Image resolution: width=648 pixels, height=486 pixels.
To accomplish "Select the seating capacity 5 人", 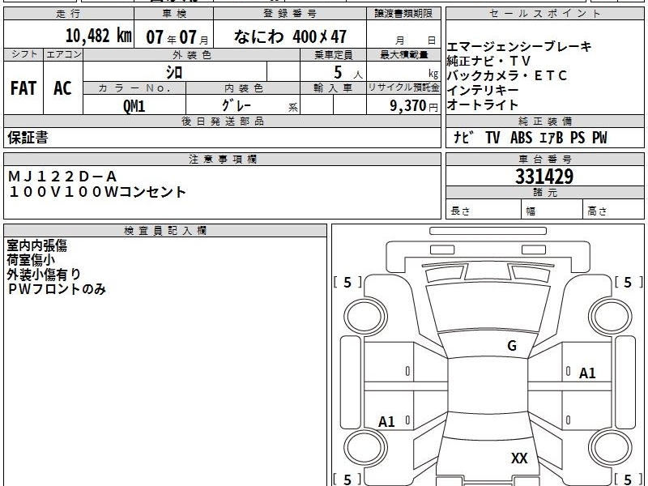I will click(x=348, y=73).
